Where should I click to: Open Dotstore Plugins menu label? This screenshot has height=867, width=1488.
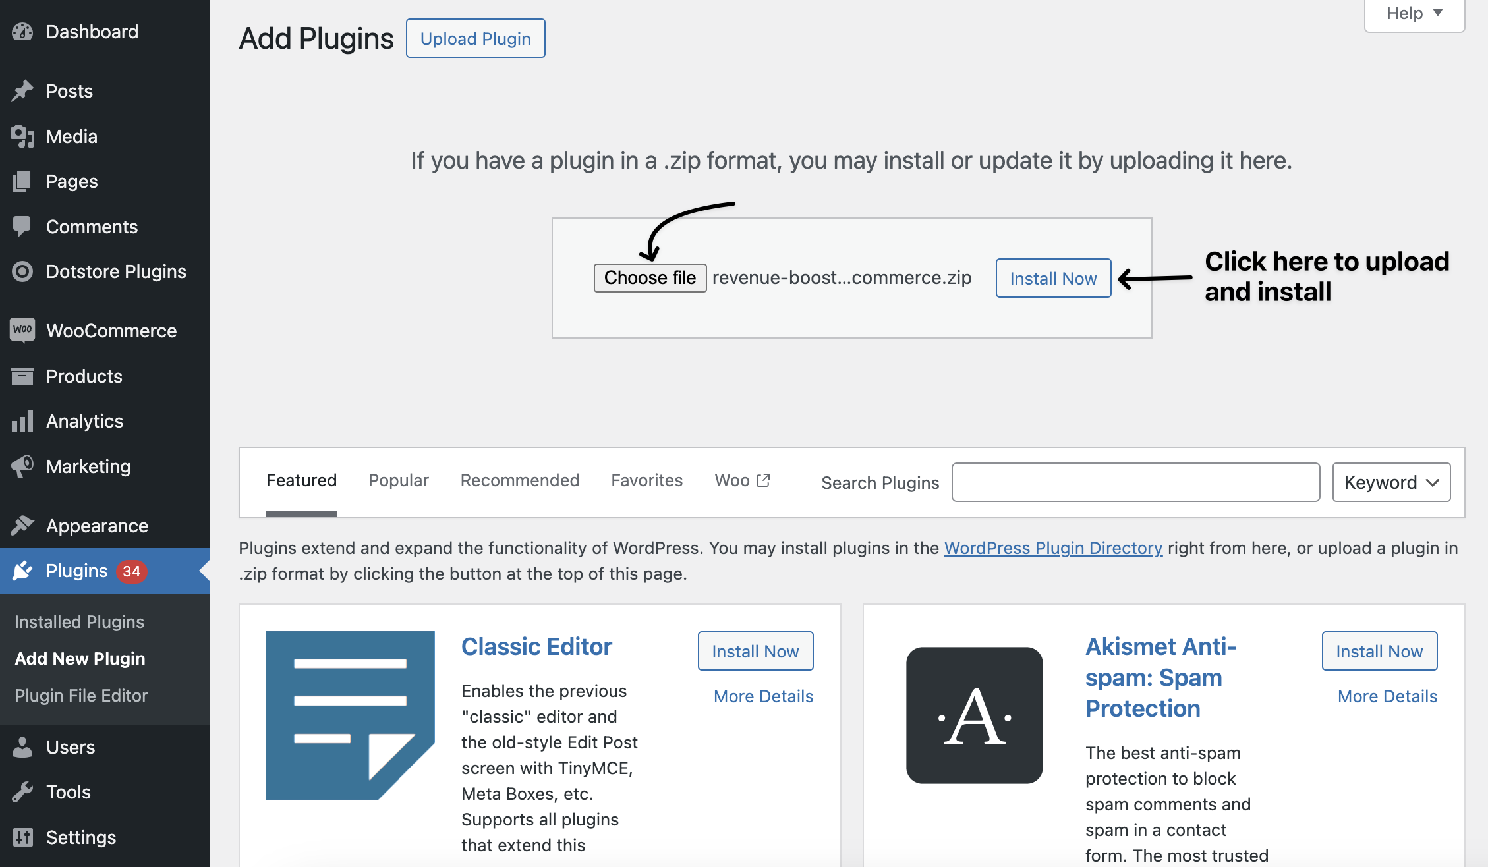116,271
